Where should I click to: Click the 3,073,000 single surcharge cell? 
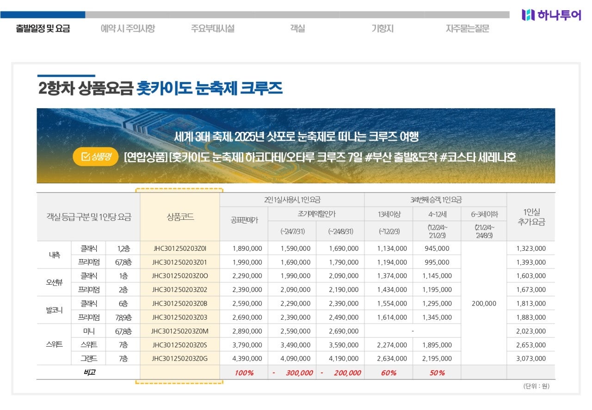coord(531,359)
